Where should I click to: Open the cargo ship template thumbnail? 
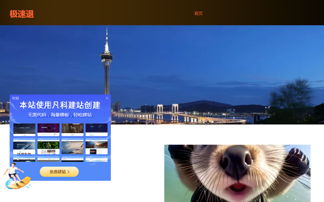[x=24, y=146]
